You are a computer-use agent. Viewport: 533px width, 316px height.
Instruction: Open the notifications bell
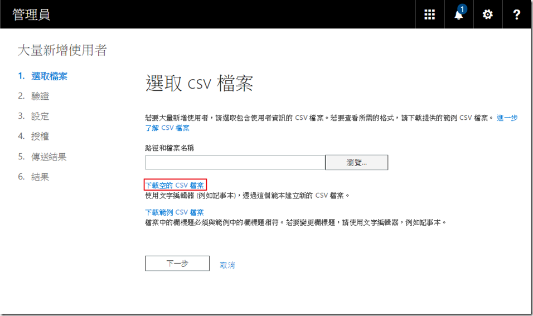click(x=459, y=14)
